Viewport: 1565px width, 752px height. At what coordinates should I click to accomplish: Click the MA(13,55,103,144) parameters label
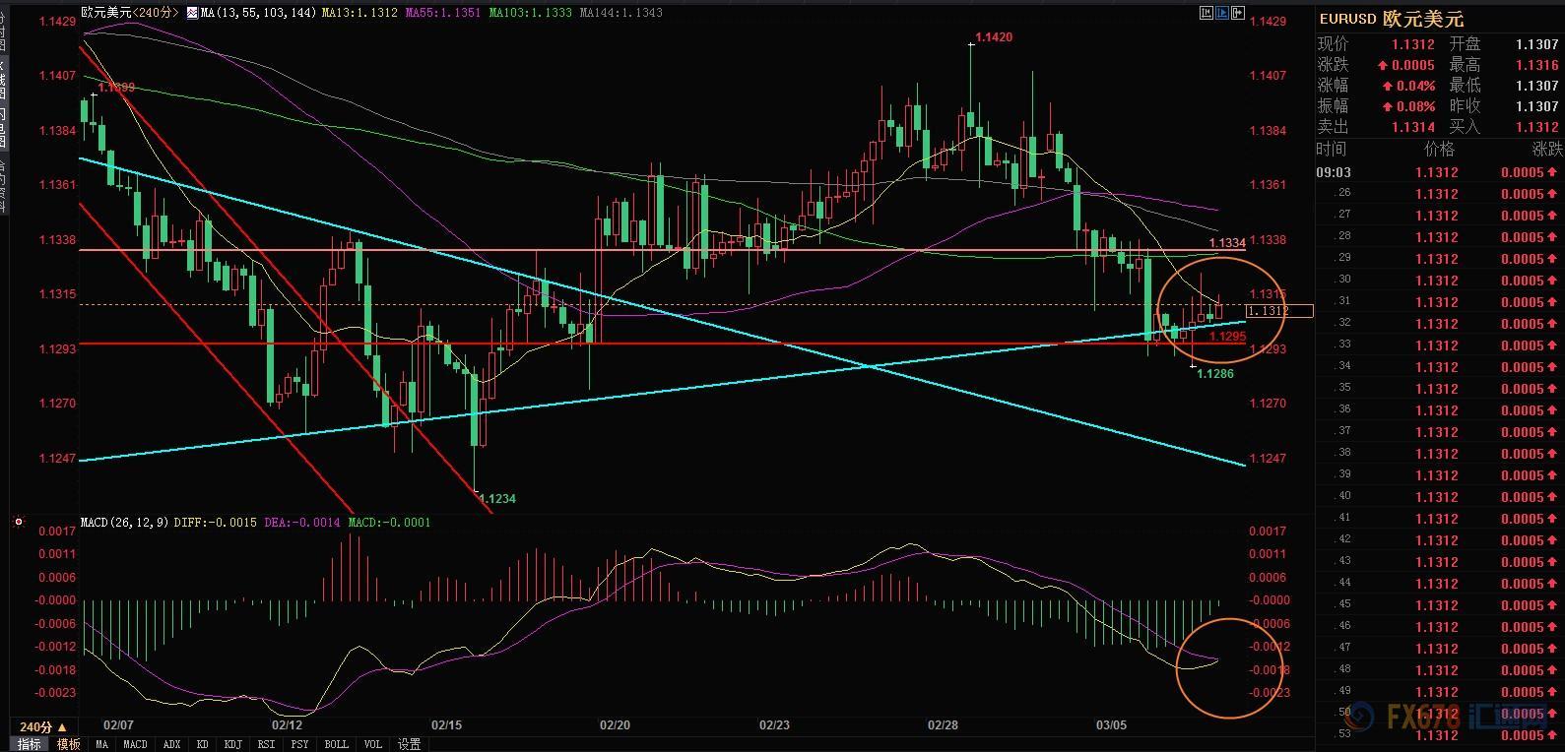point(257,13)
